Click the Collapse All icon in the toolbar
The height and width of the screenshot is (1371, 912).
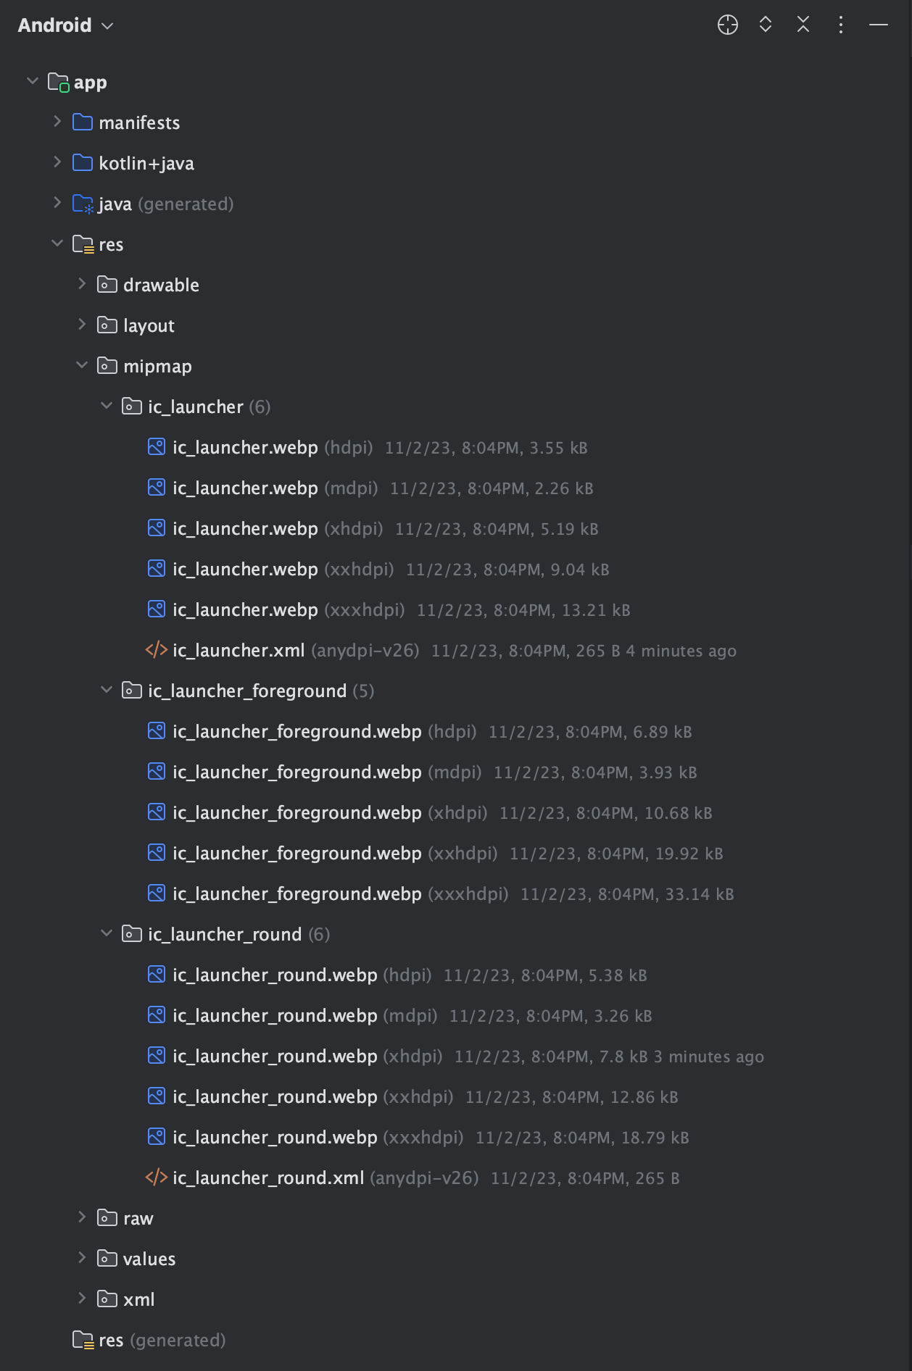(x=803, y=25)
